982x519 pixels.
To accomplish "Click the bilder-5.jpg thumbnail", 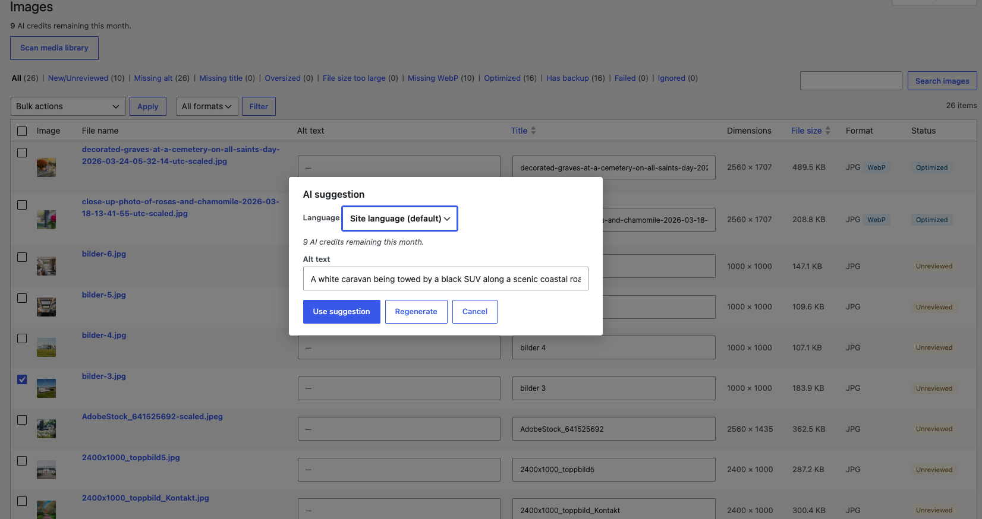I will point(46,307).
